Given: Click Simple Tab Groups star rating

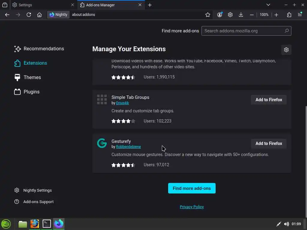Looking at the screenshot, I should (x=123, y=121).
